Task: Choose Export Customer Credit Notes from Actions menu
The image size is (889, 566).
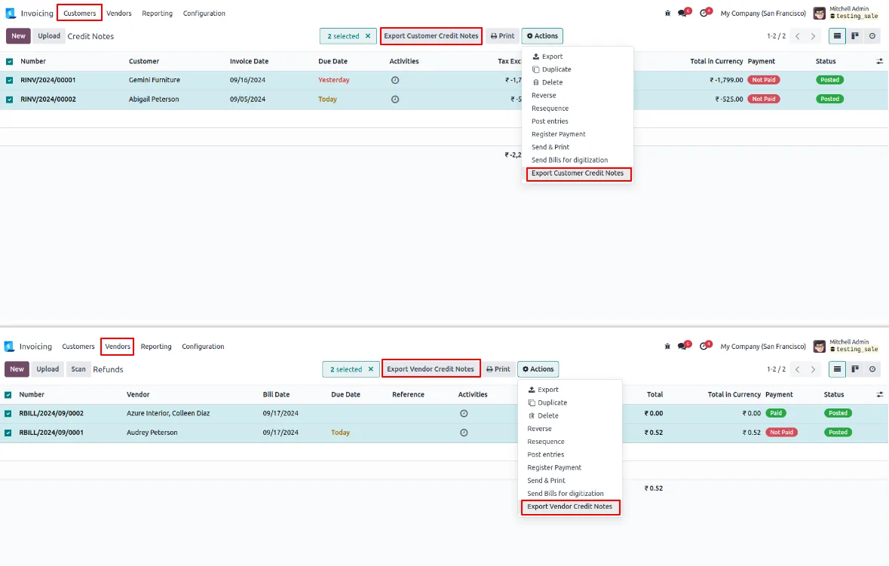Action: [x=578, y=173]
